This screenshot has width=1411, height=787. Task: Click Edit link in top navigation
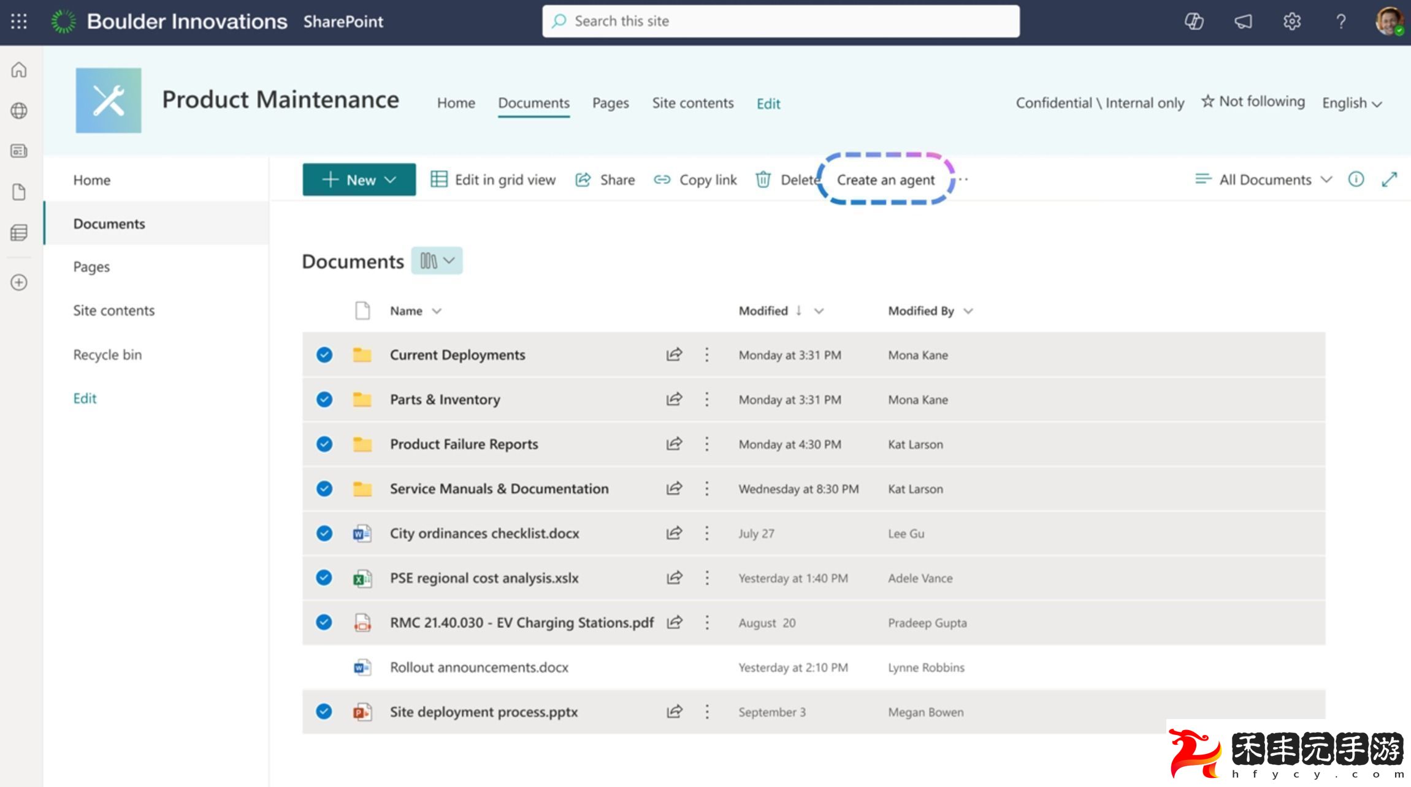click(768, 104)
